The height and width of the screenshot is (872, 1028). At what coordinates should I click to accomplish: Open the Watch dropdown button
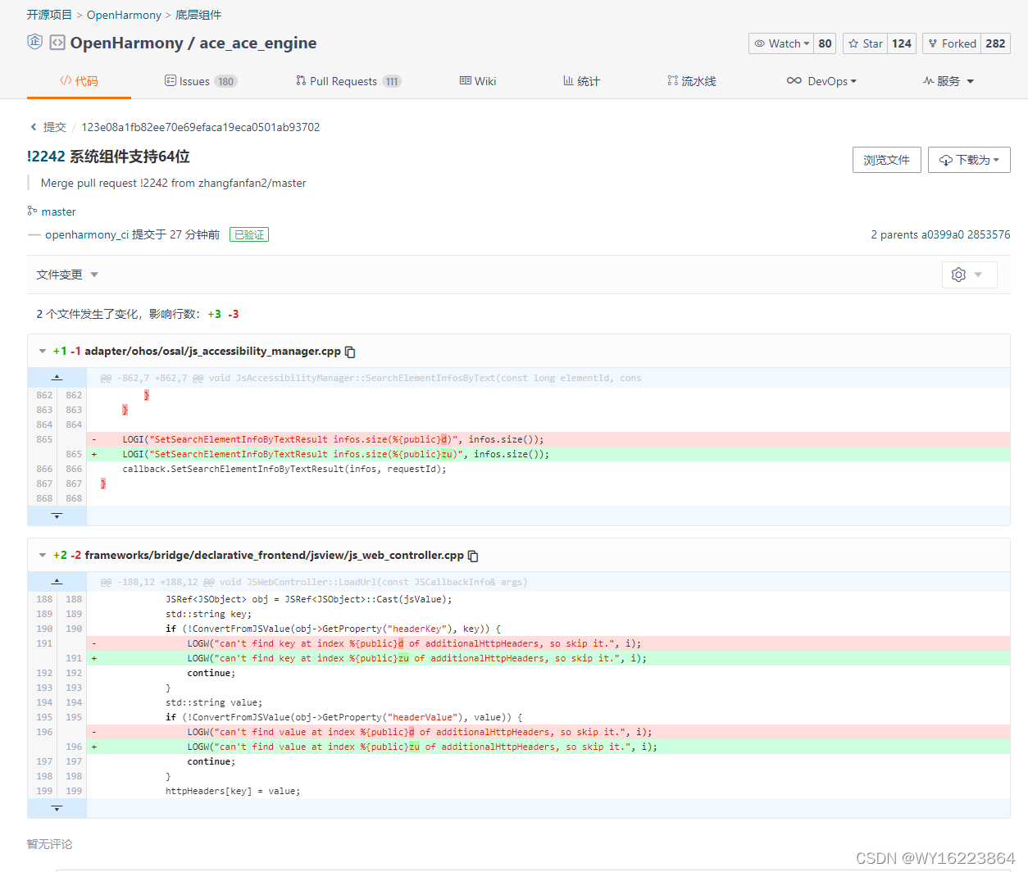tap(781, 43)
